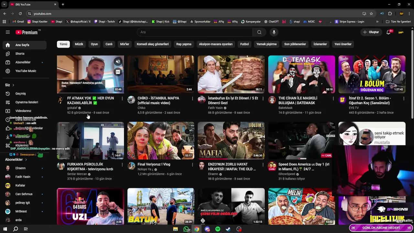Image resolution: width=414 pixels, height=233 pixels.
Task: Select the Müzik filter chip
Action: [x=79, y=44]
